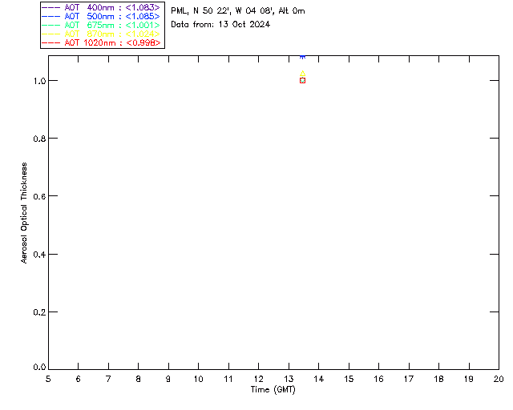Click the 'Time (GMT)' x-axis title
Screen dimensions: 513x410
tap(273, 389)
